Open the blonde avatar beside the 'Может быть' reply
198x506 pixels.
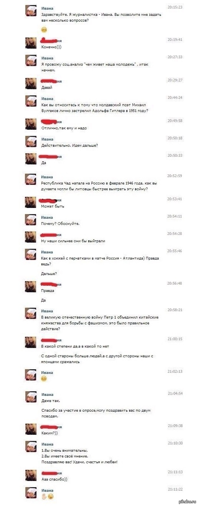pos(31,203)
